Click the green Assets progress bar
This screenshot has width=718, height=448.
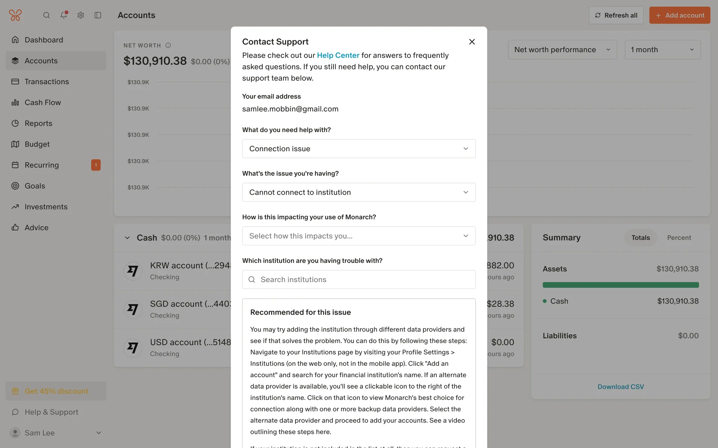[x=620, y=285]
